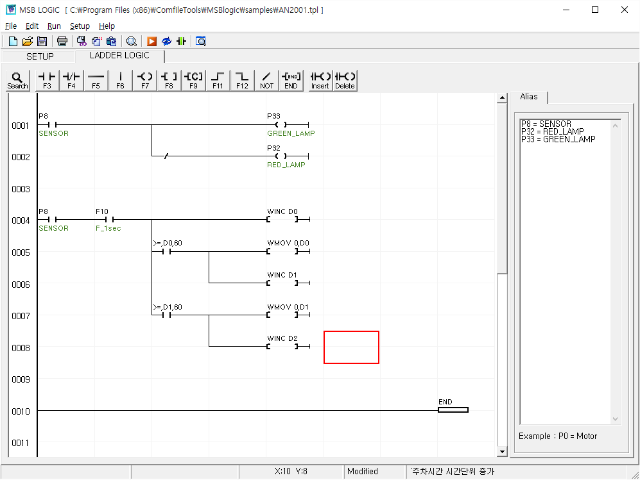The image size is (640, 480).
Task: Select the Alias tab
Action: point(530,97)
